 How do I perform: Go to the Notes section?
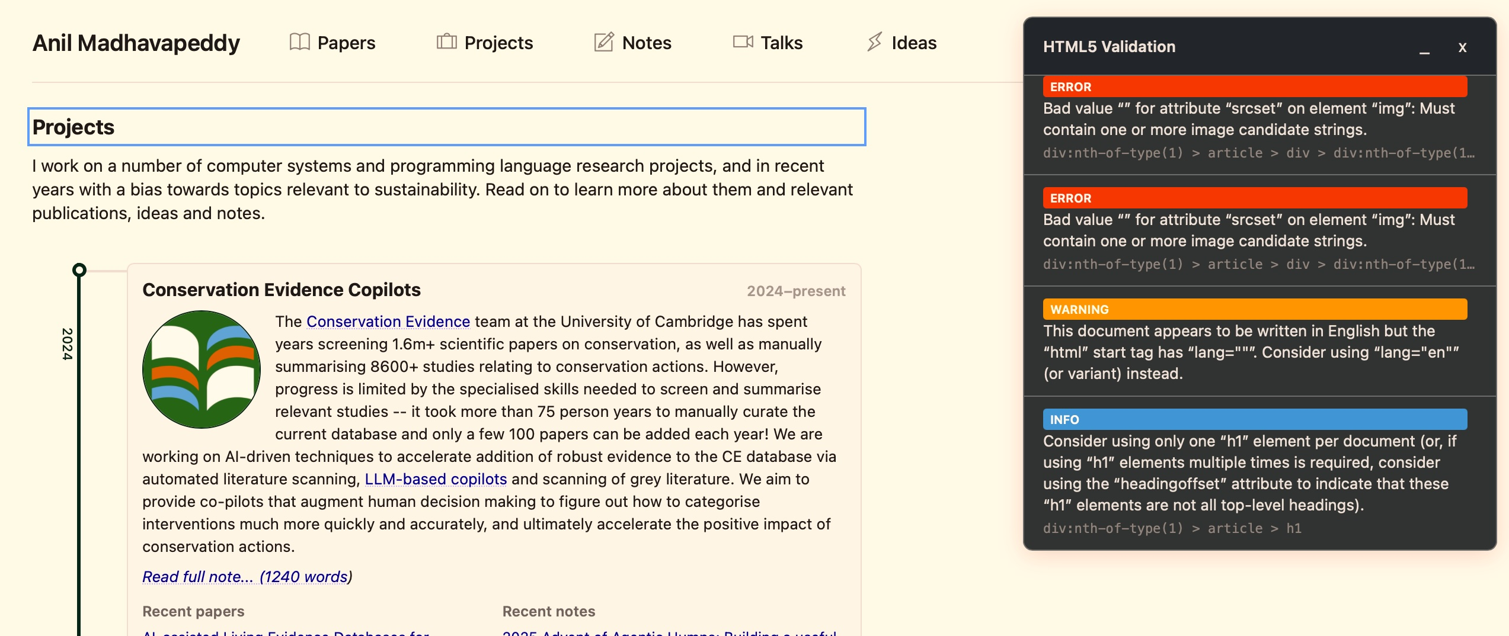click(646, 43)
